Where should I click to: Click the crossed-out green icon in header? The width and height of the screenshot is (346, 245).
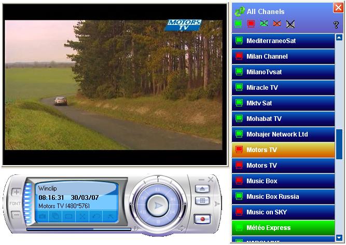(264, 23)
